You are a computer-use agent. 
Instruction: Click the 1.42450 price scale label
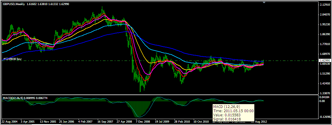point(325,84)
